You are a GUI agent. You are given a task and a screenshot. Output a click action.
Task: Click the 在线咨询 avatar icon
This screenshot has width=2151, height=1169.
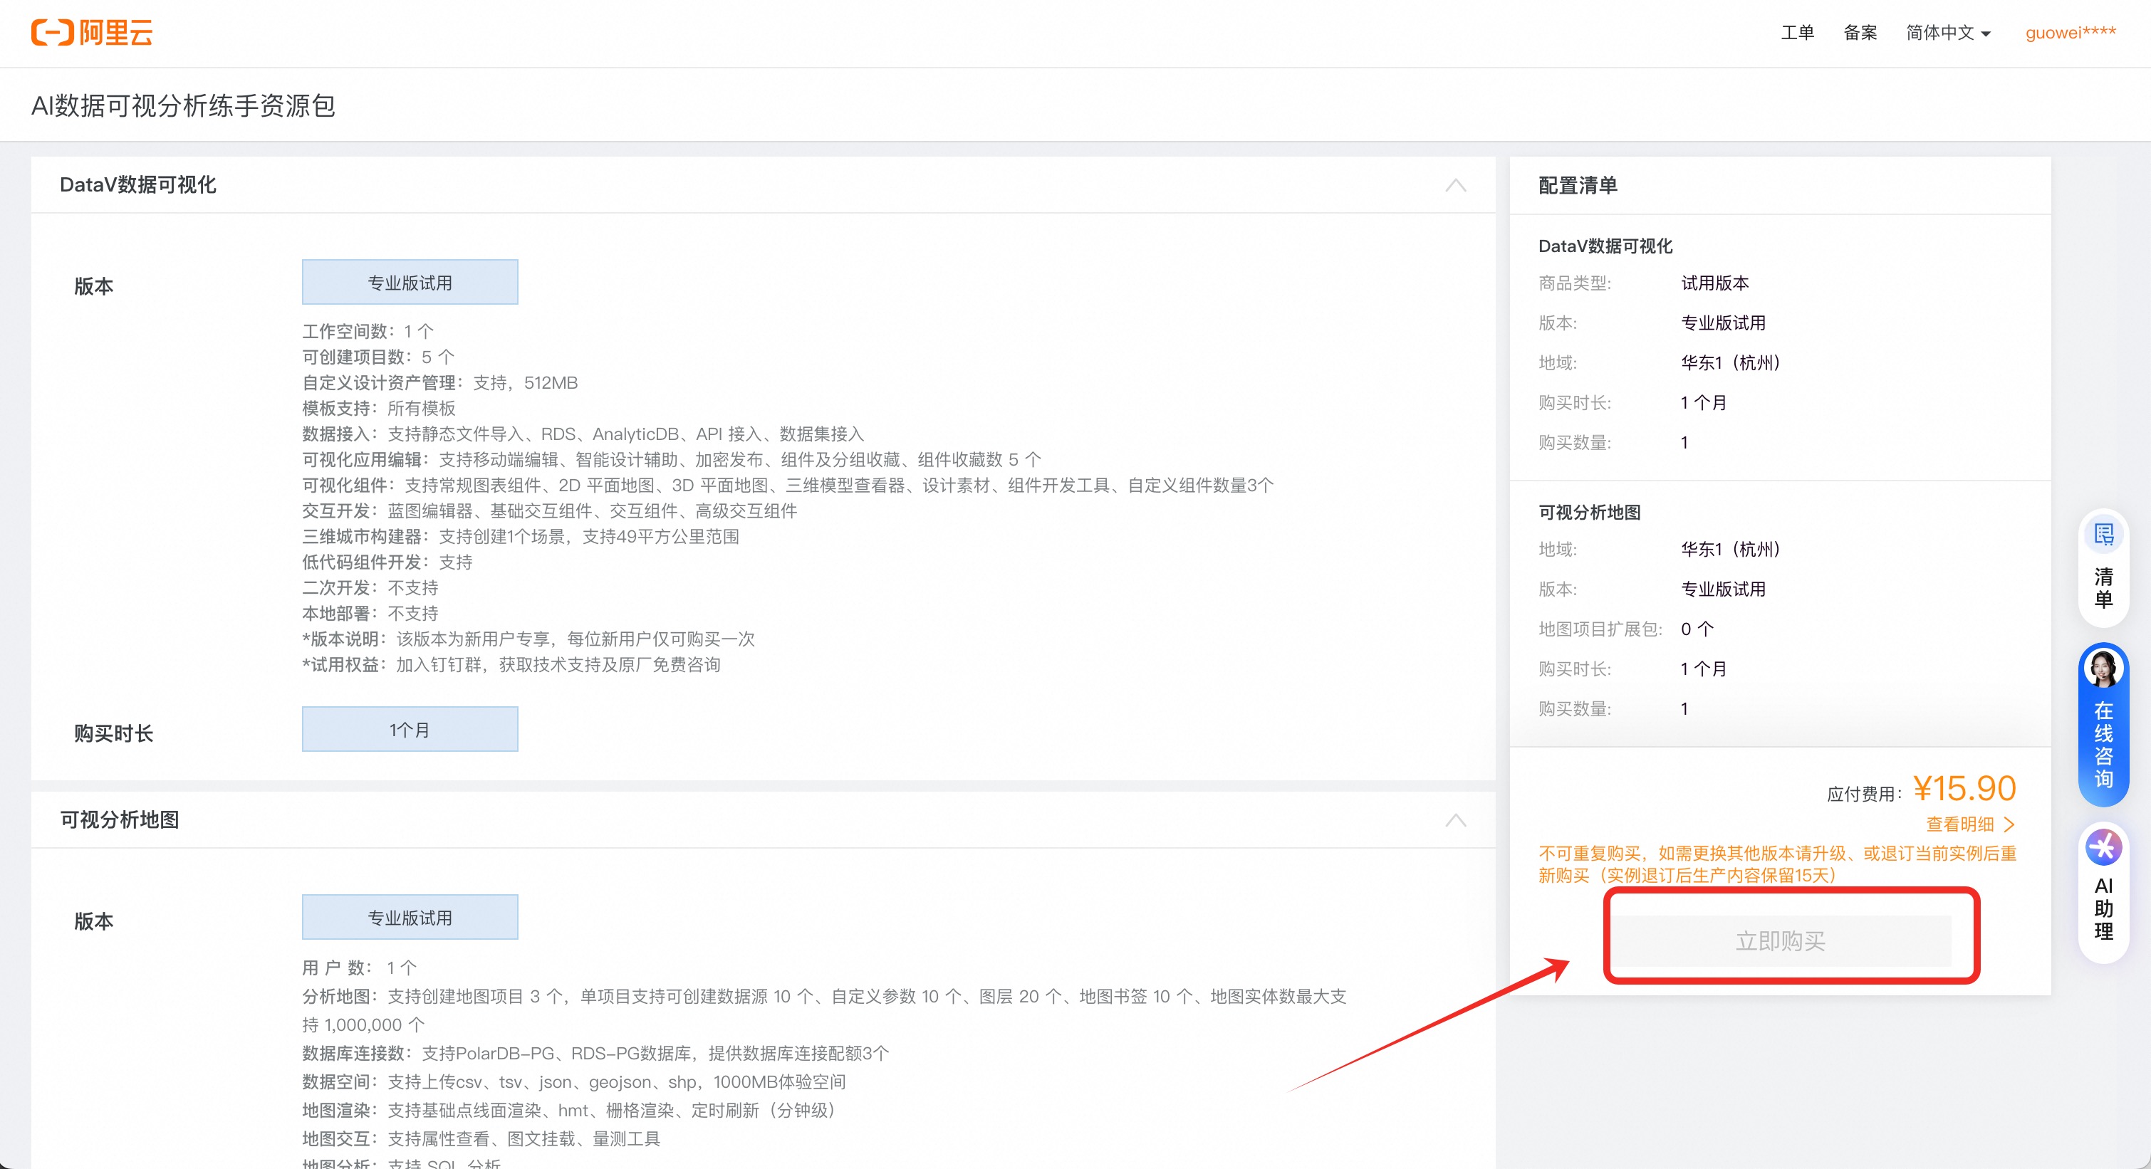[2103, 669]
